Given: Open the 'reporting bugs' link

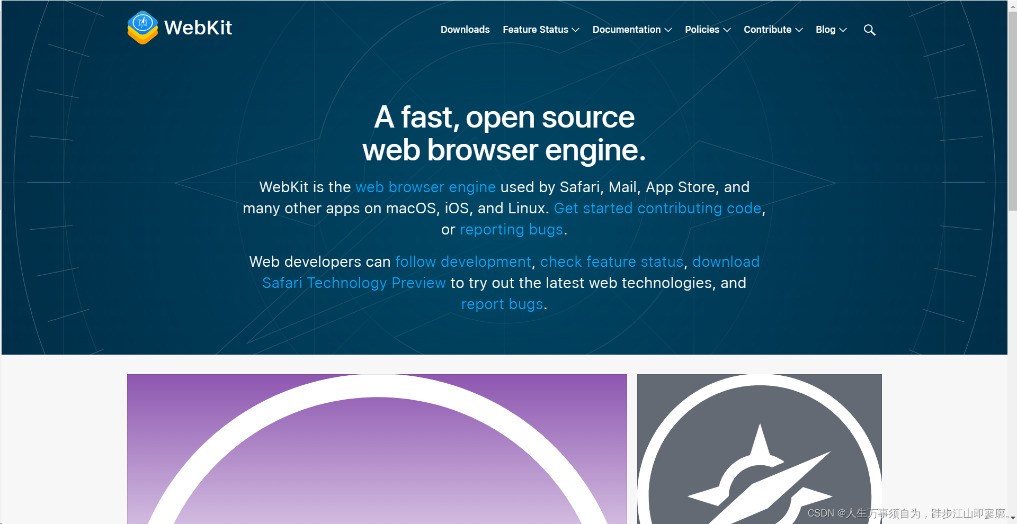Looking at the screenshot, I should point(511,229).
